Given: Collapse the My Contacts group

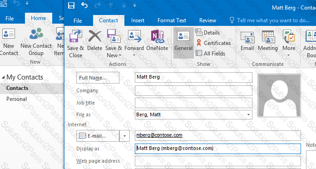Looking at the screenshot, I should pyautogui.click(x=3, y=77).
